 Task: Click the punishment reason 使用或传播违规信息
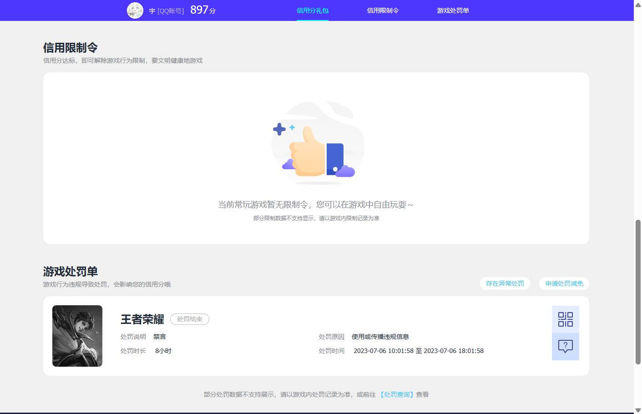(x=380, y=337)
